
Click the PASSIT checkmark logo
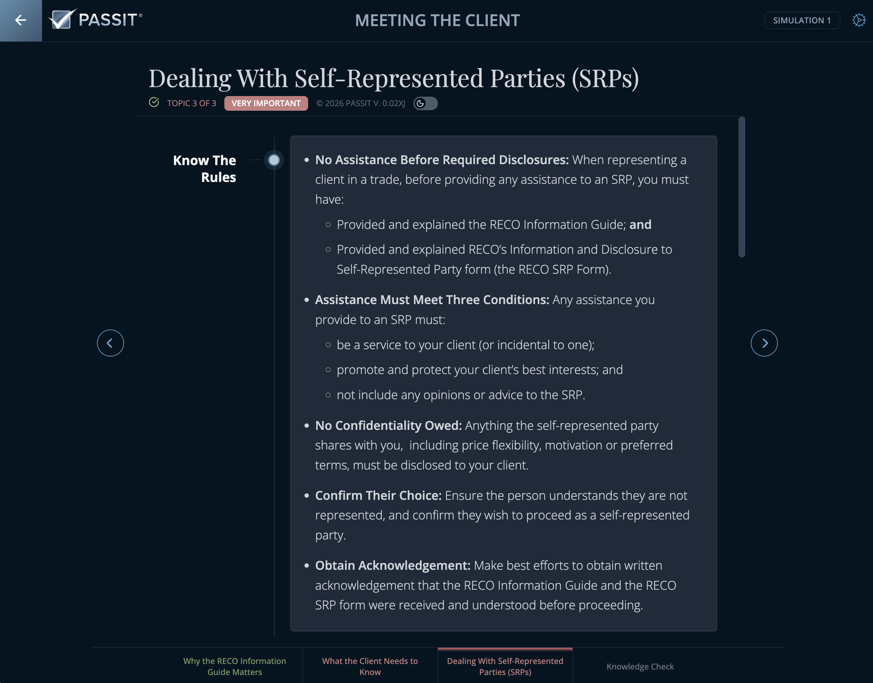pyautogui.click(x=62, y=19)
